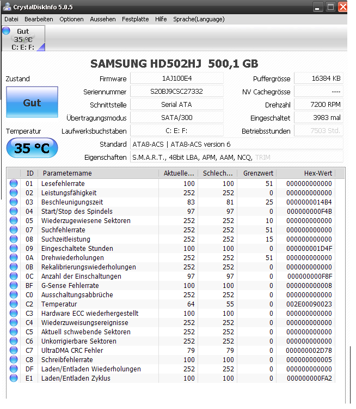Click hex value 000000000FA2
Viewport: 356px width, 409px height.
pyautogui.click(x=309, y=378)
